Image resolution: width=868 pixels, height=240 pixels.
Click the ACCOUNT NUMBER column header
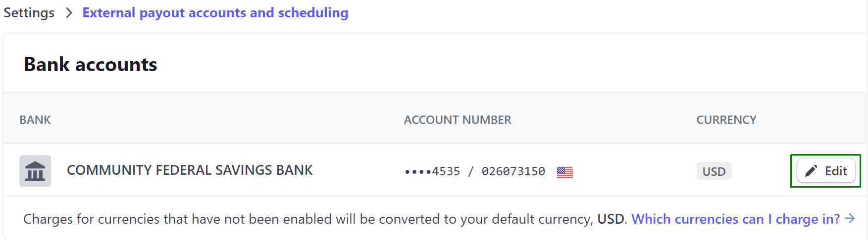[x=457, y=120]
